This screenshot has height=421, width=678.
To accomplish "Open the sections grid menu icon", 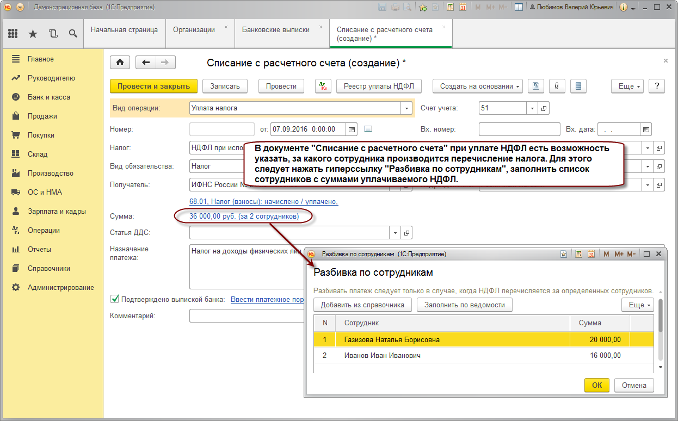I will click(x=13, y=34).
